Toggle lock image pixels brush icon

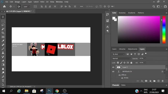pyautogui.click(x=121, y=63)
